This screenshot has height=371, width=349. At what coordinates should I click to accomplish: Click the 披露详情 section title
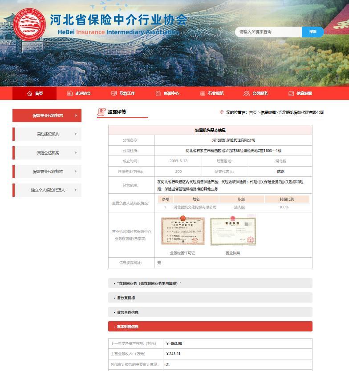[117, 112]
